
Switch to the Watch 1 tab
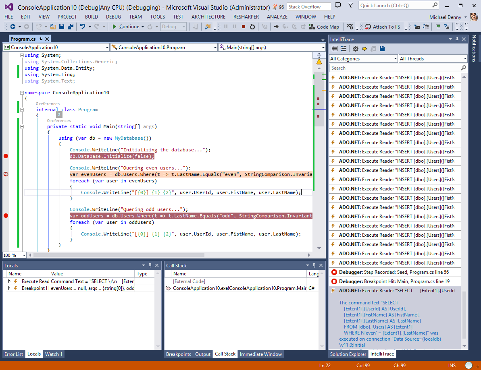coord(54,354)
